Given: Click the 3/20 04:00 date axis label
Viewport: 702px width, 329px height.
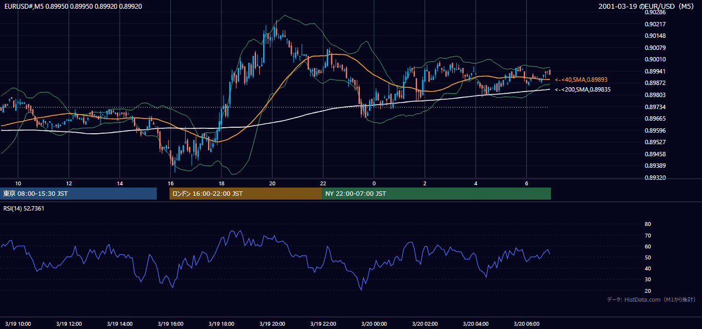Looking at the screenshot, I should (x=476, y=324).
